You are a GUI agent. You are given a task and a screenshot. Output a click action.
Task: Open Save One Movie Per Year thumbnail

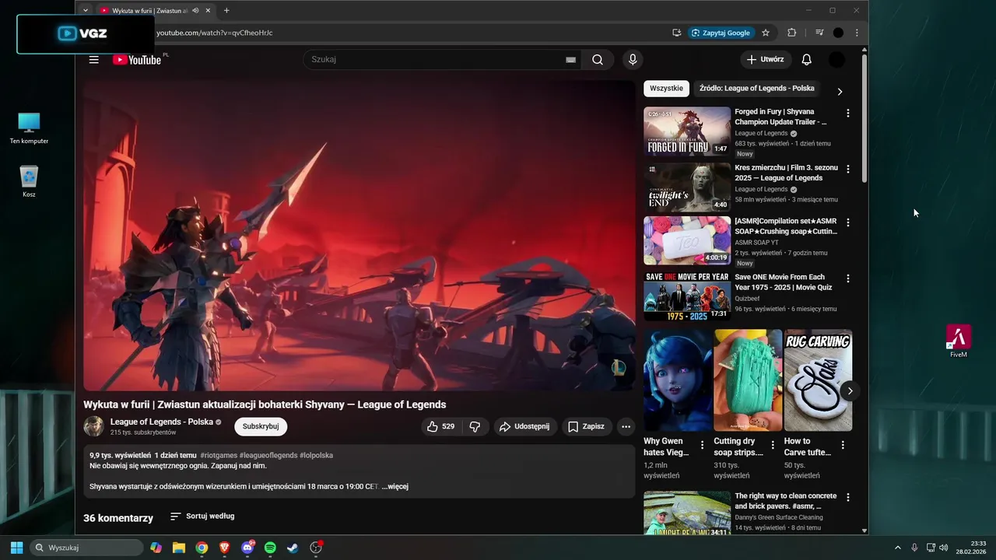687,296
